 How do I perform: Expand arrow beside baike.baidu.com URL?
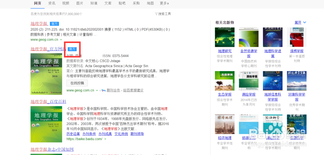[x=105, y=139]
